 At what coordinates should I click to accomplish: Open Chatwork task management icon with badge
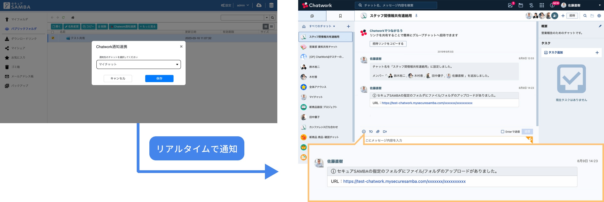pyautogui.click(x=510, y=5)
